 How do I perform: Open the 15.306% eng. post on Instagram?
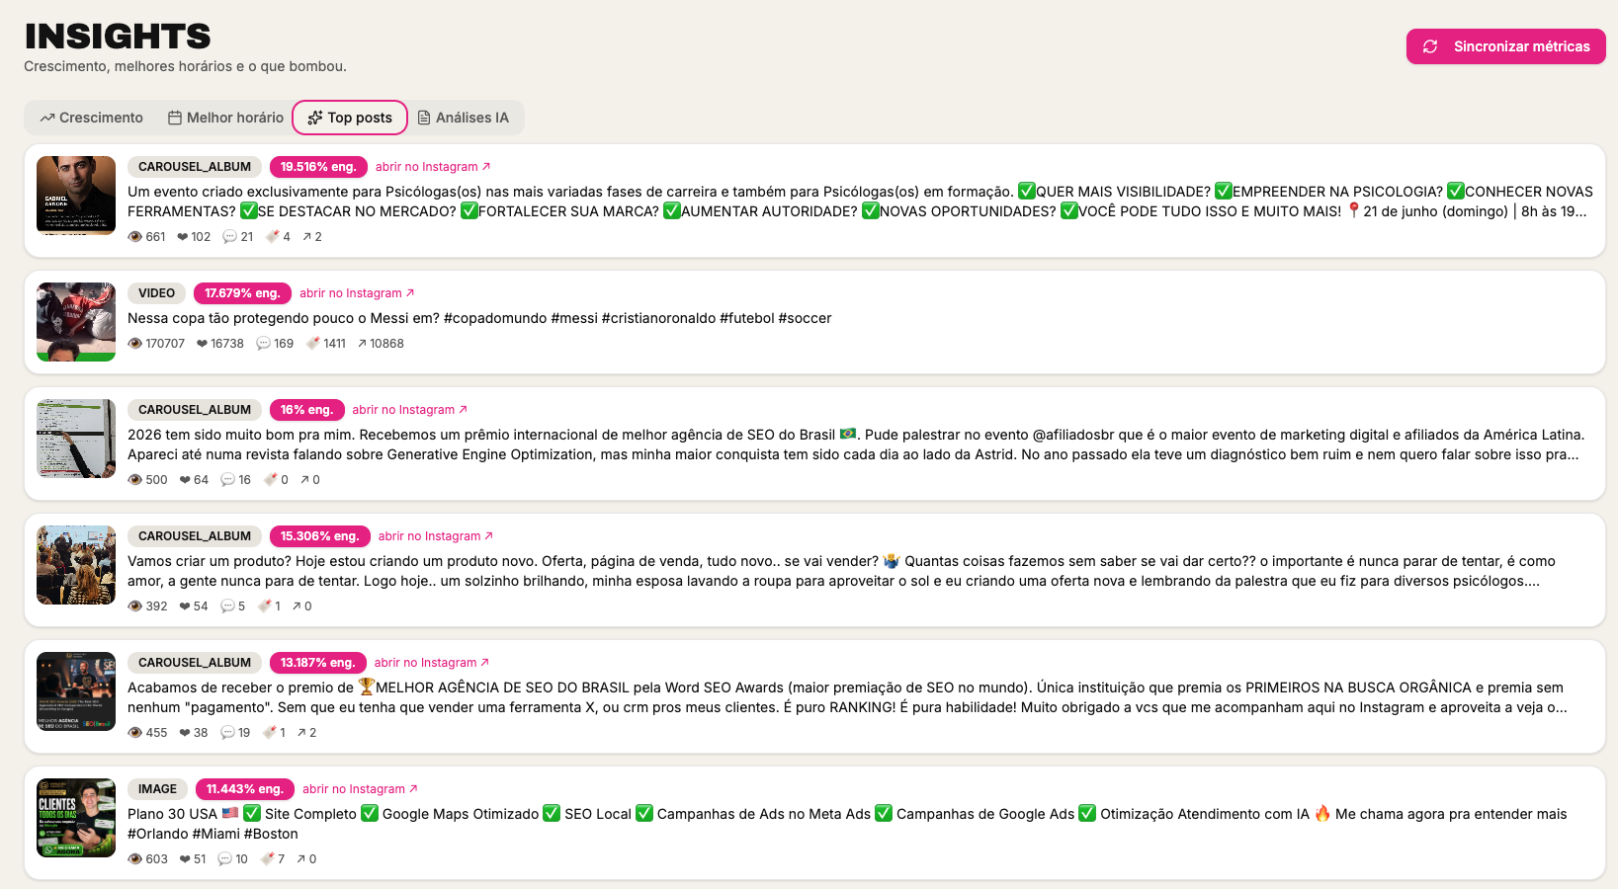point(436,536)
